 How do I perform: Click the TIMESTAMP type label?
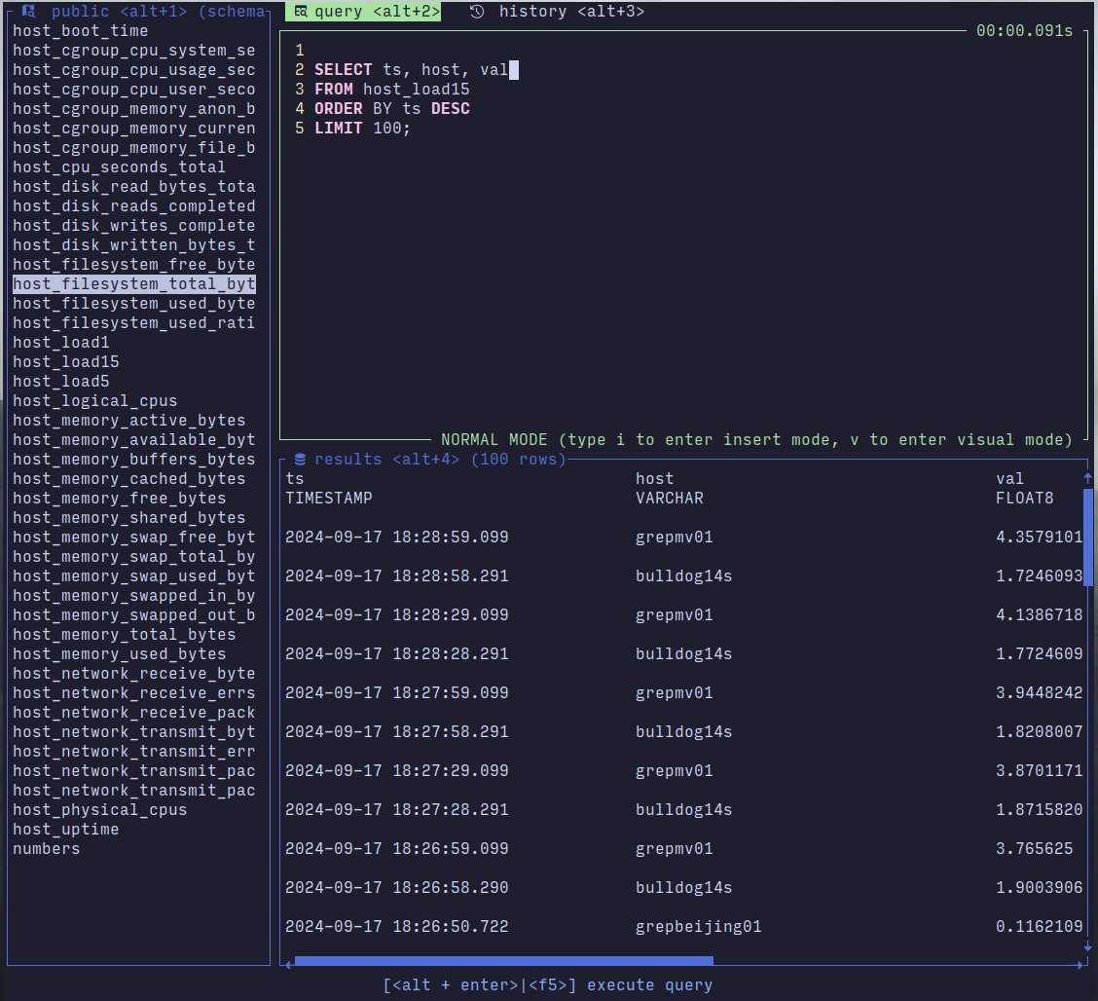tap(328, 498)
